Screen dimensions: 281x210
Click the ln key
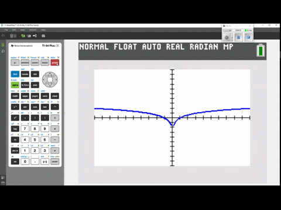pyautogui.click(x=15, y=139)
